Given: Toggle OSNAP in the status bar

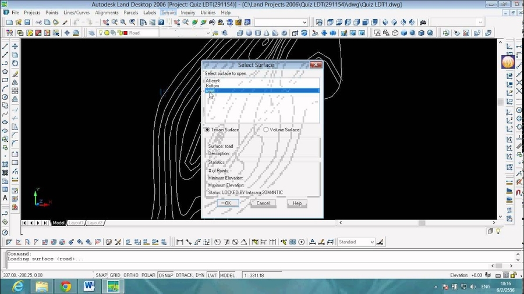Looking at the screenshot, I should [166, 275].
